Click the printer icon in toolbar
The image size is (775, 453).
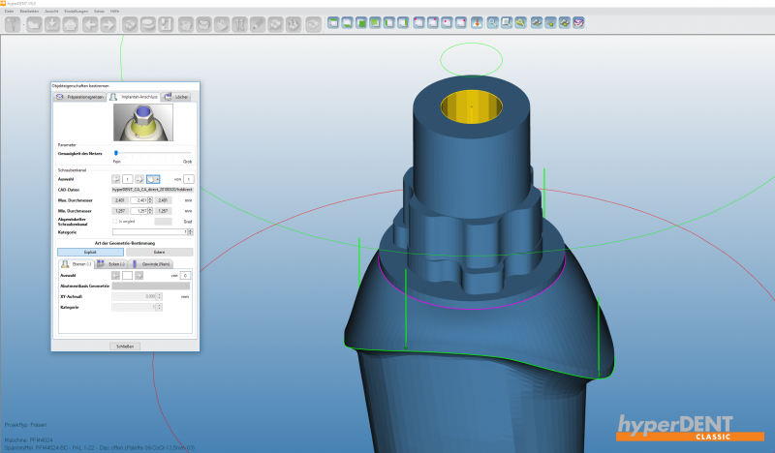(x=70, y=23)
